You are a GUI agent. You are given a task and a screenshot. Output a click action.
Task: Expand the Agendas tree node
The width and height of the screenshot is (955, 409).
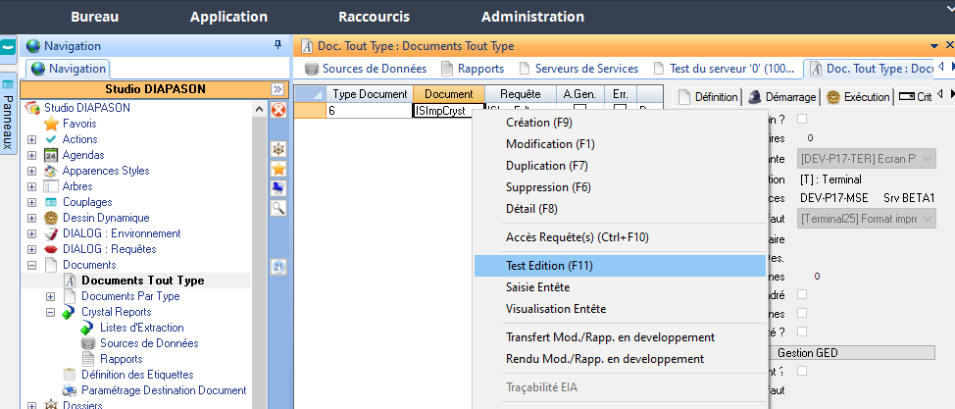[x=32, y=155]
